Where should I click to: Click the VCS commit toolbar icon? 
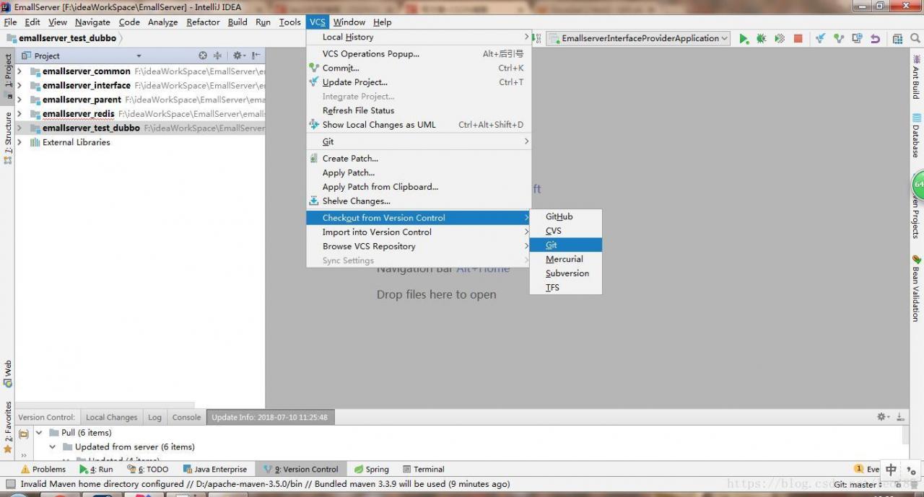point(838,39)
